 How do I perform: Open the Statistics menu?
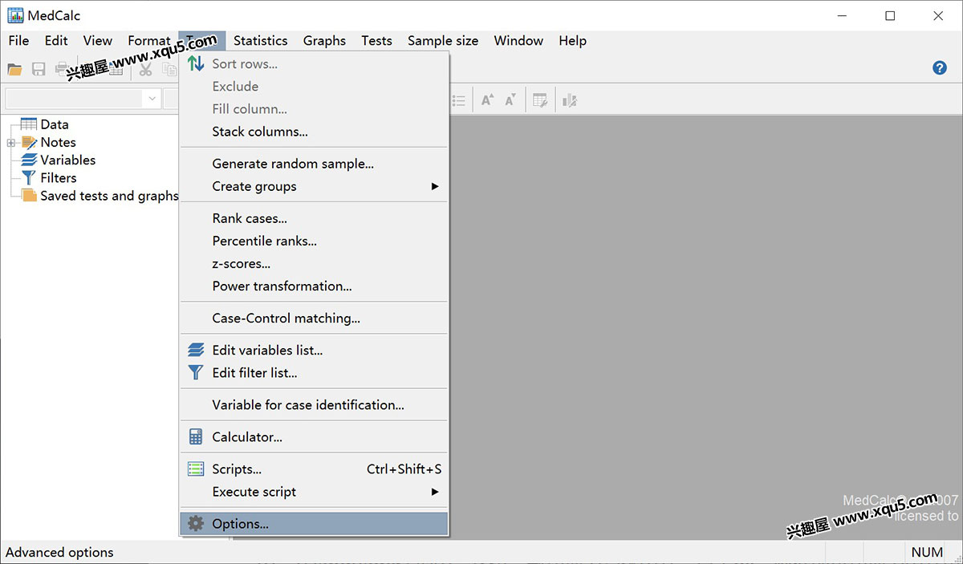260,41
